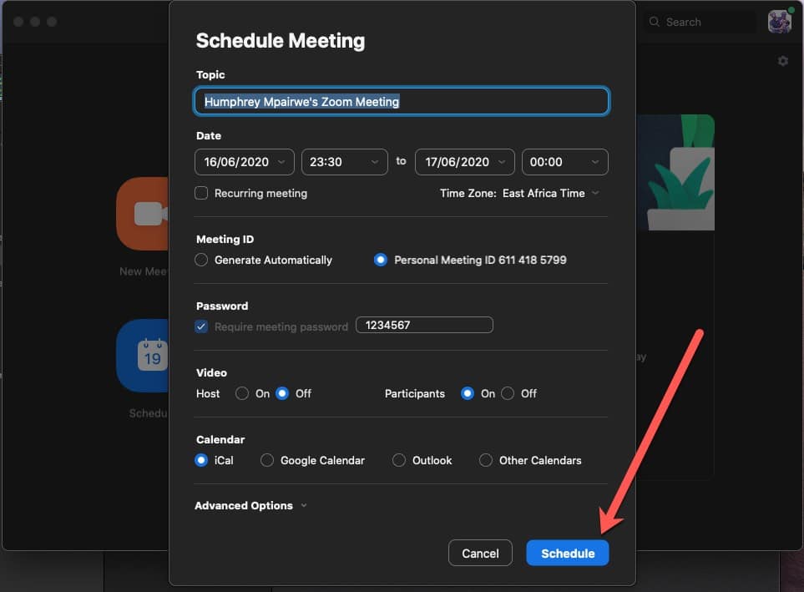Select iCal calendar option
This screenshot has height=592, width=804.
coord(201,460)
